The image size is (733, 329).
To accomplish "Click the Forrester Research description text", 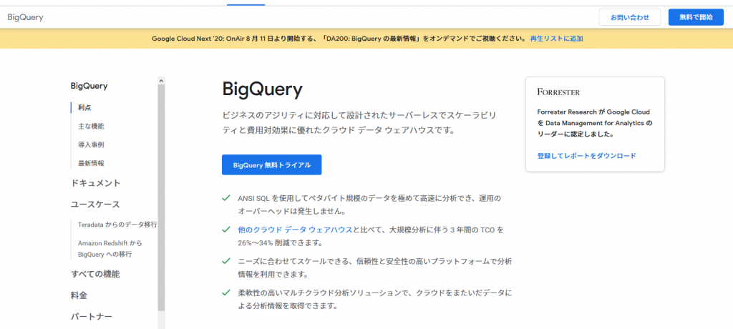I will tap(595, 123).
